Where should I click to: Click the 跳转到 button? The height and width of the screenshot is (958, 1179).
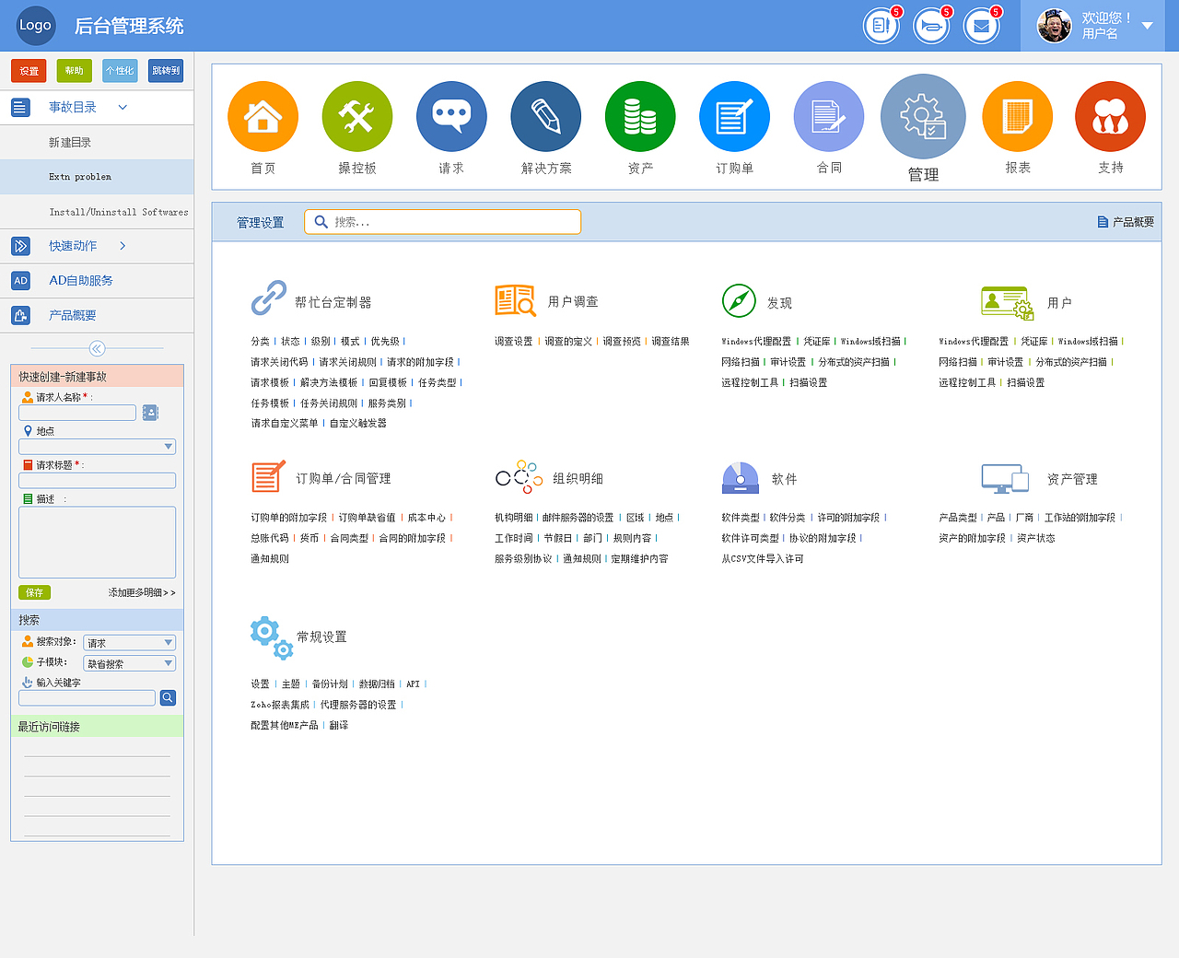(x=166, y=71)
